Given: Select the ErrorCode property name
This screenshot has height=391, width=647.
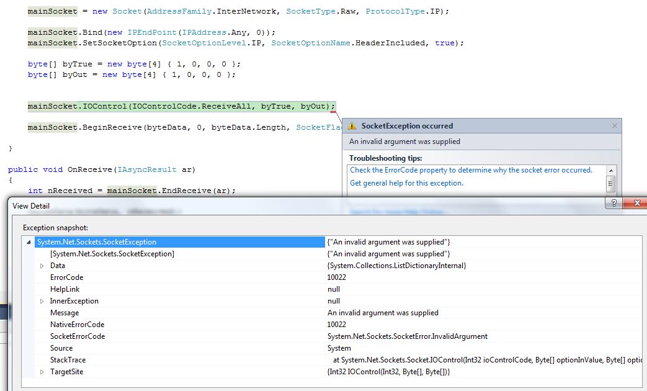Looking at the screenshot, I should pyautogui.click(x=66, y=277).
